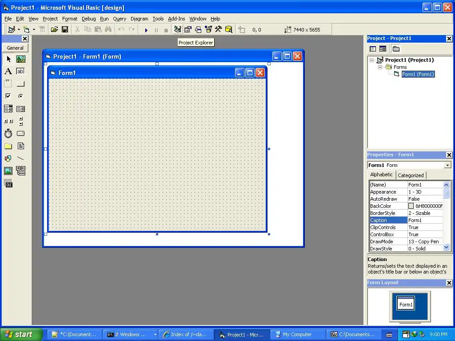Select the Line control tool
Viewport: 455px width, 341px height.
coord(20,159)
